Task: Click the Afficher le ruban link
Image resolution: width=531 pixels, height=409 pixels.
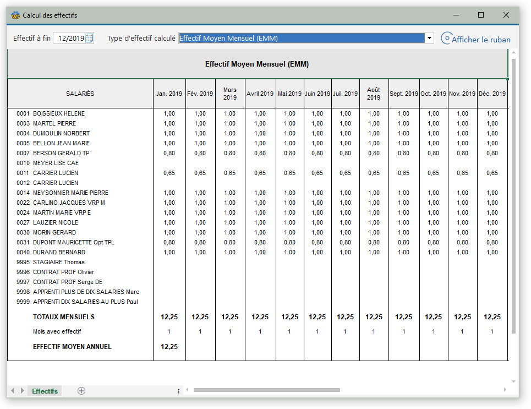Action: tap(481, 40)
